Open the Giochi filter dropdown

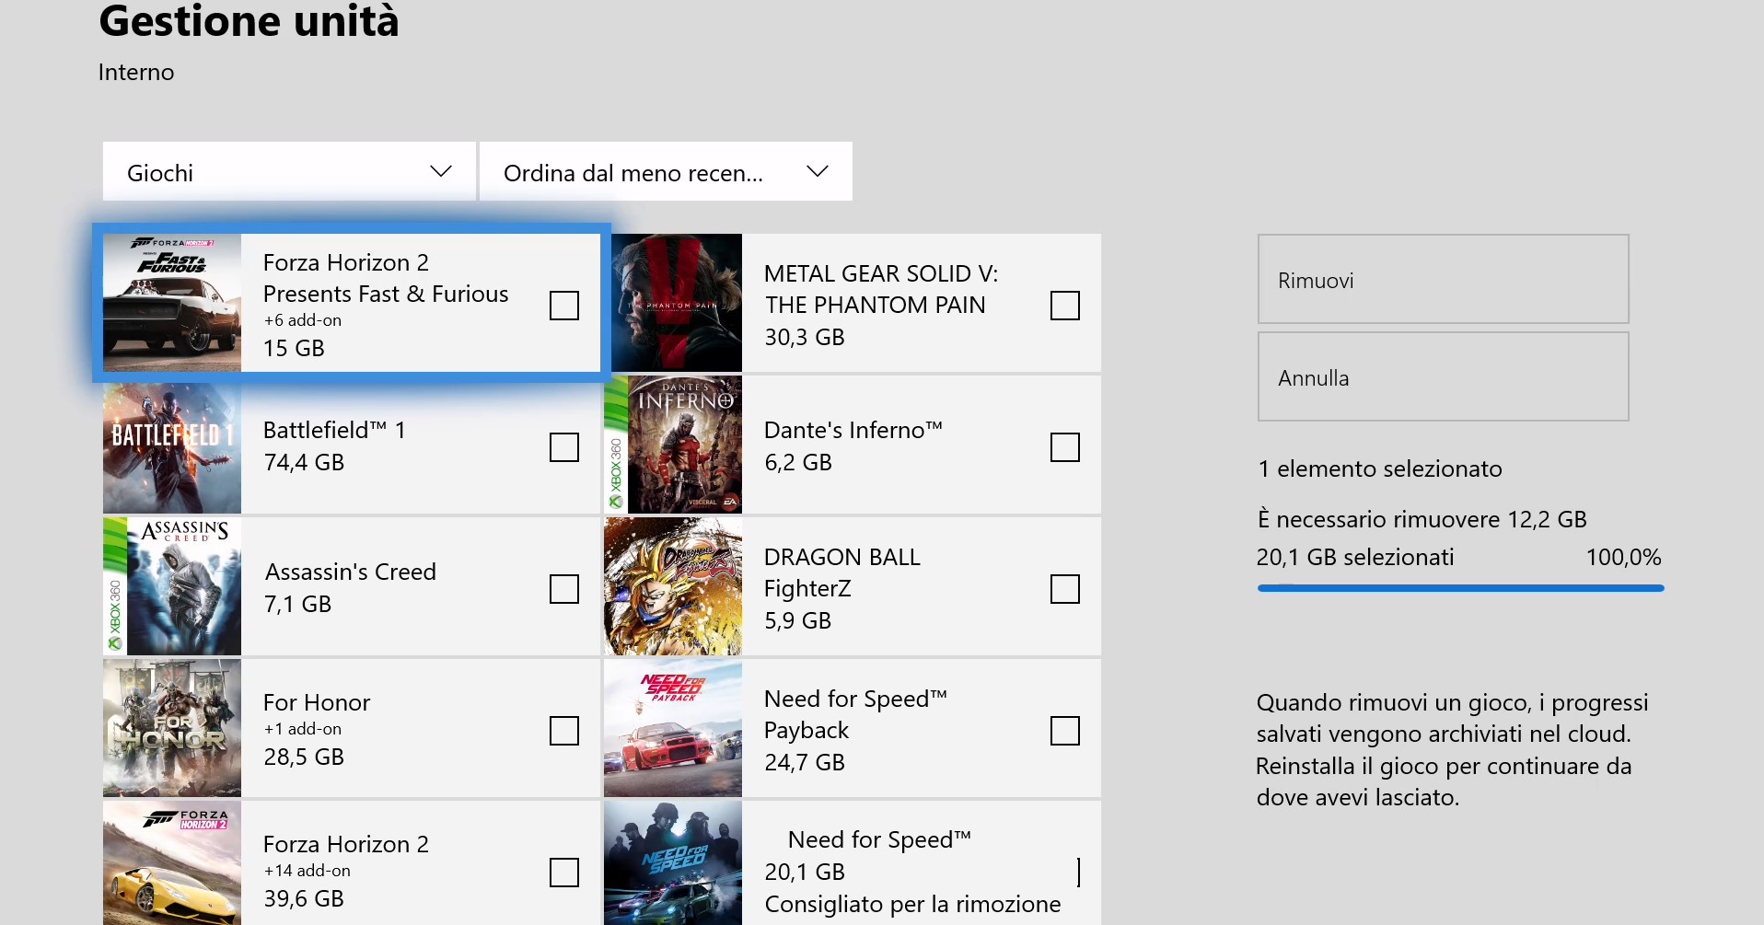click(x=289, y=171)
